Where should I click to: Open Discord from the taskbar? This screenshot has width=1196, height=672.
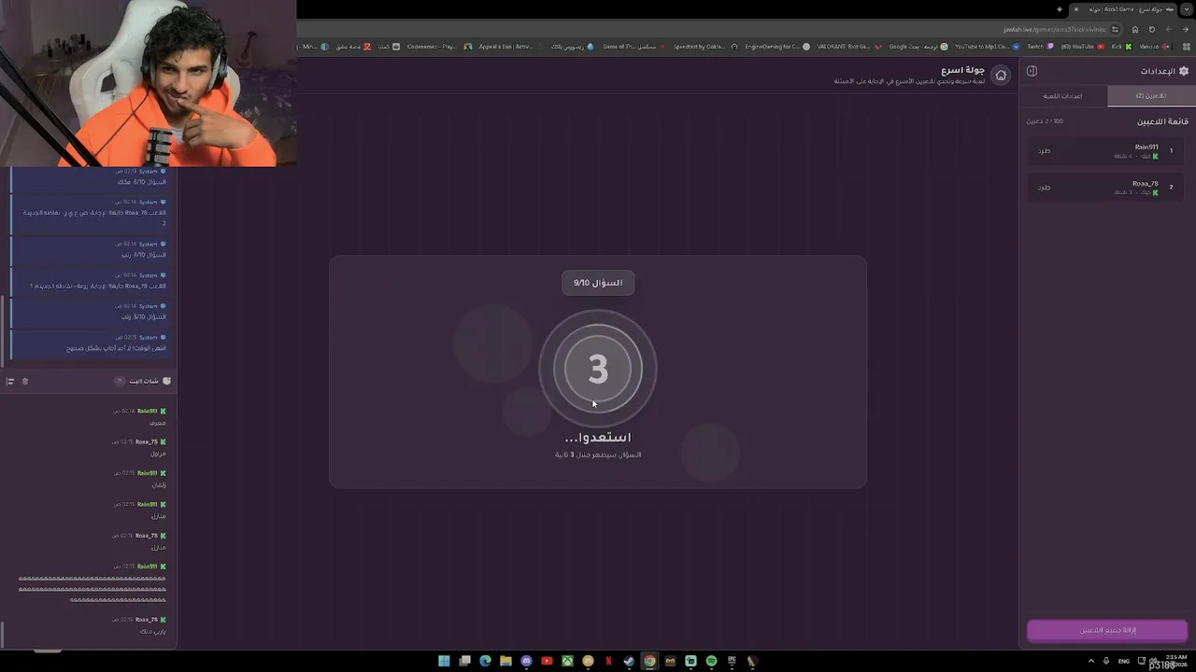[x=526, y=661]
